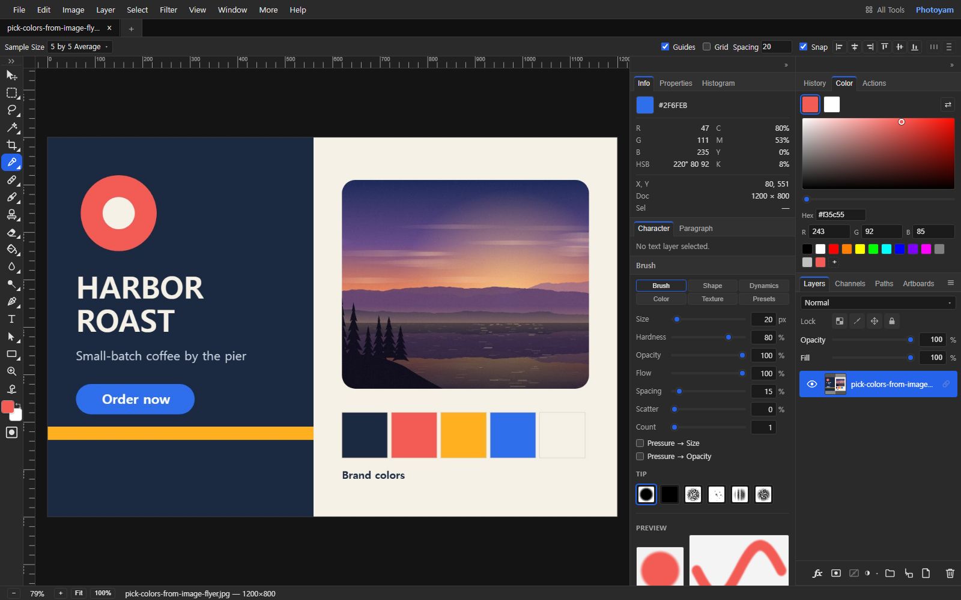Pick the yellow preset color swatch
Screen dimensions: 961x600
[860, 249]
